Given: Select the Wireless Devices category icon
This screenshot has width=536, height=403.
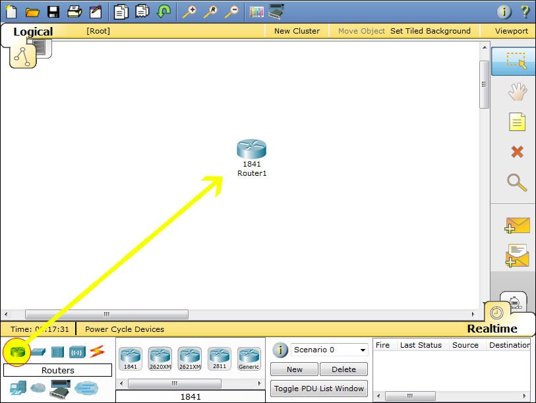Looking at the screenshot, I should click(x=77, y=352).
